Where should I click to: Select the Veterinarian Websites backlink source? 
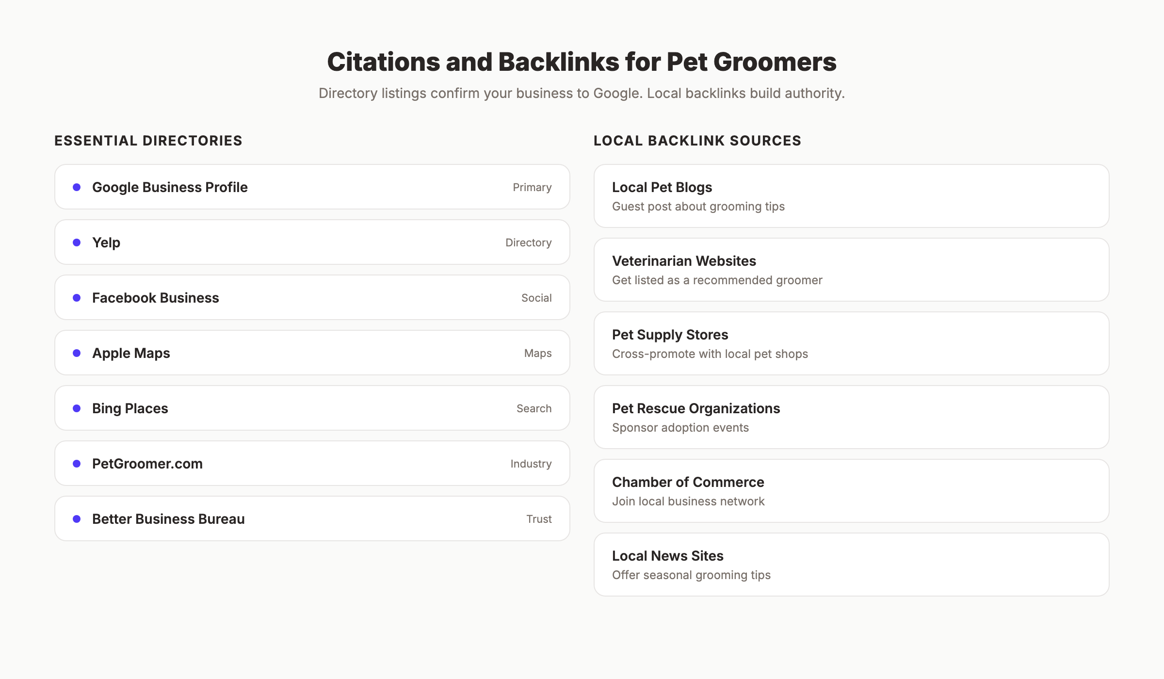pos(851,269)
